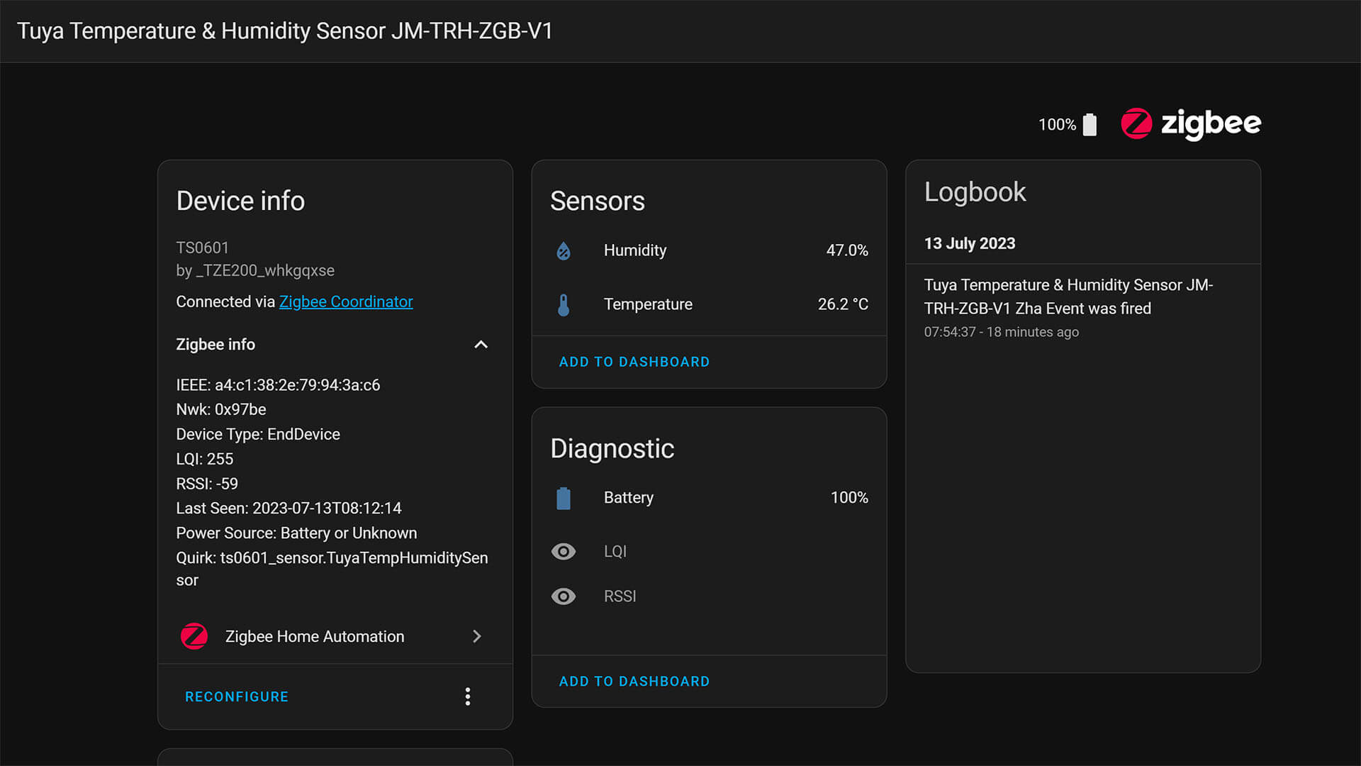Image resolution: width=1361 pixels, height=766 pixels.
Task: Click the battery icon beside 100% in header
Action: coord(1090,125)
